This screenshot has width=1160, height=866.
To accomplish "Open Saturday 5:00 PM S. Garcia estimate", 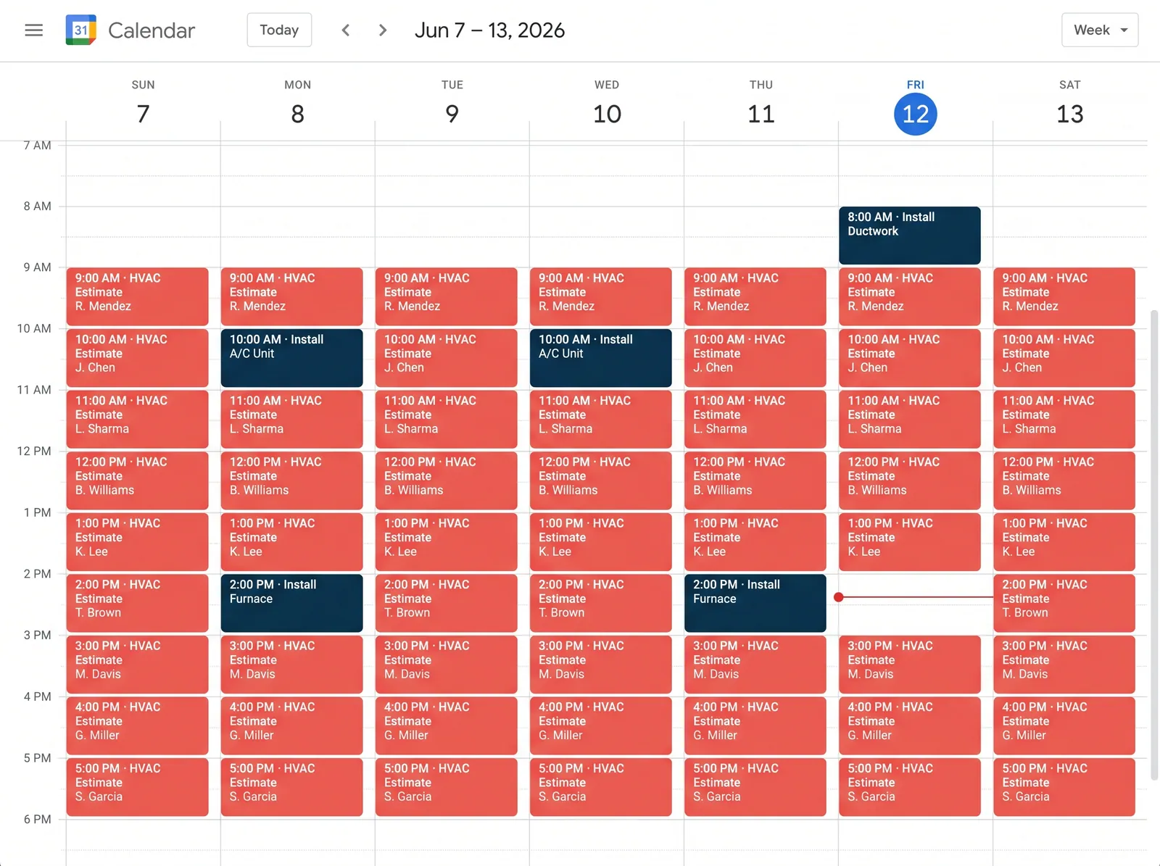I will click(x=1064, y=787).
